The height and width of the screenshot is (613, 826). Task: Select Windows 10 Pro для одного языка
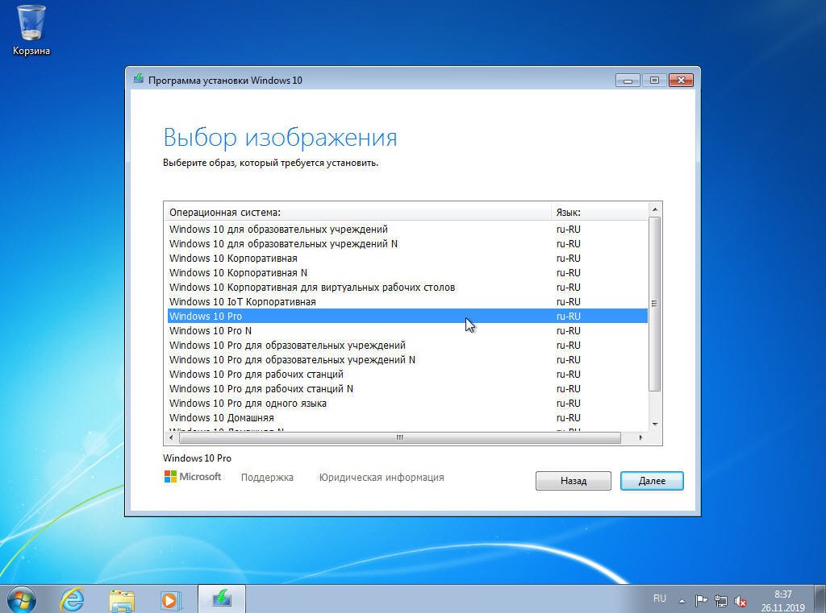click(x=407, y=403)
